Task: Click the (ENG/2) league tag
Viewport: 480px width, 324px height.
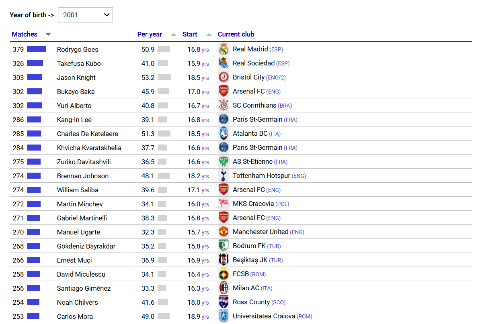Action: (x=276, y=77)
